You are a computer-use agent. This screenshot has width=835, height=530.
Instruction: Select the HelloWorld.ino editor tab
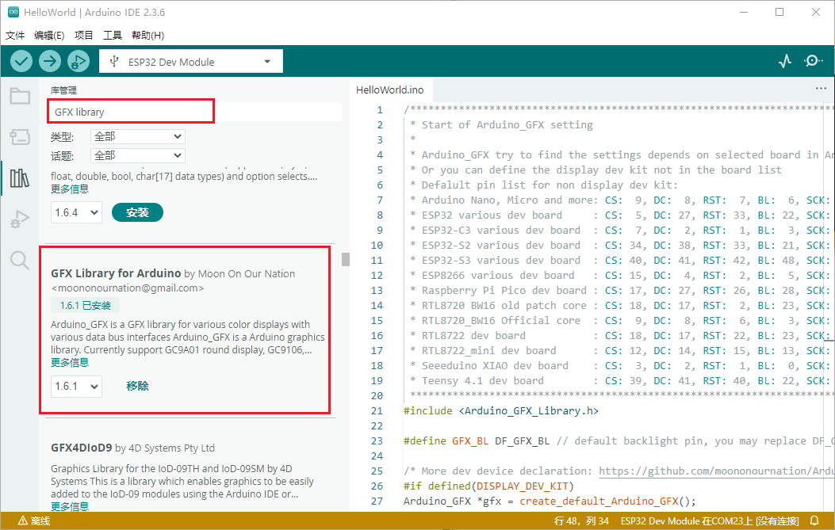click(390, 90)
